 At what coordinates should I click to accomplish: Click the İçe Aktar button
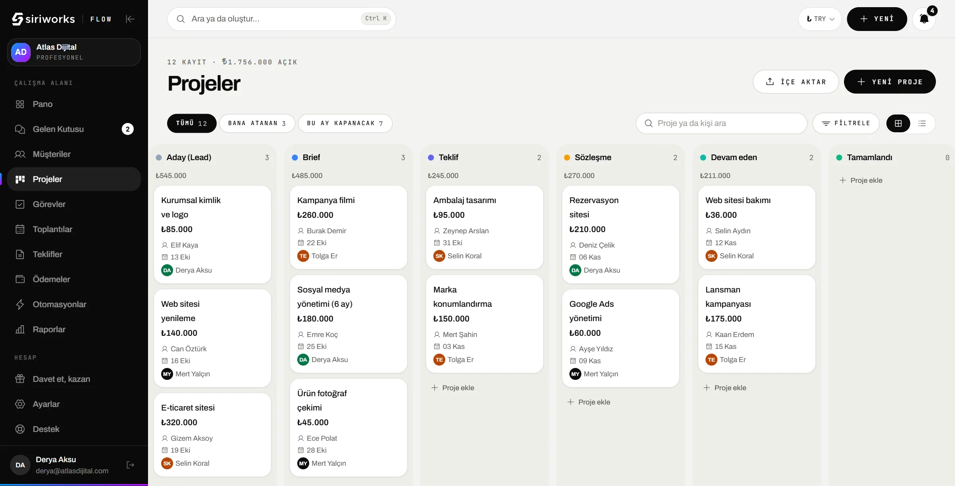[x=796, y=82]
